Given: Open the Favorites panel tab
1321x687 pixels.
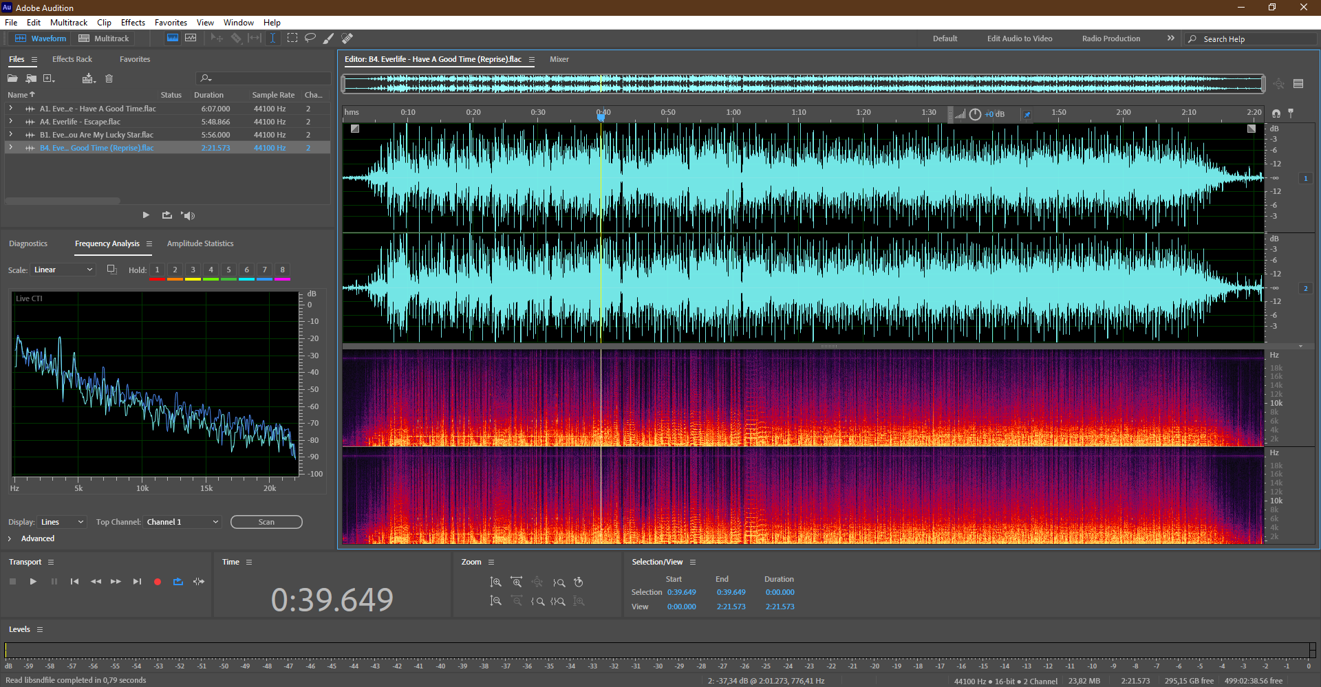Looking at the screenshot, I should click(x=135, y=59).
